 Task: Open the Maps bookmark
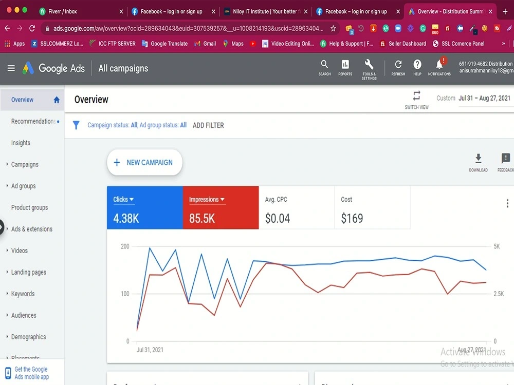(x=233, y=44)
